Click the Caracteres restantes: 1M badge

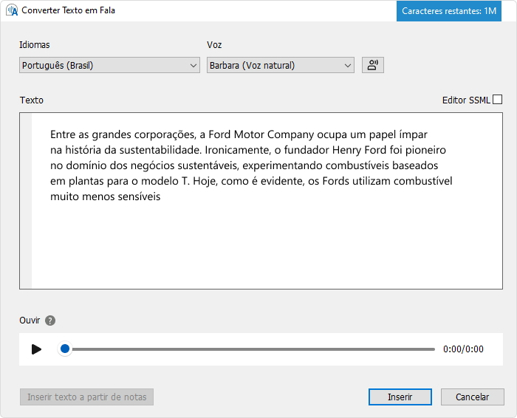pos(449,11)
